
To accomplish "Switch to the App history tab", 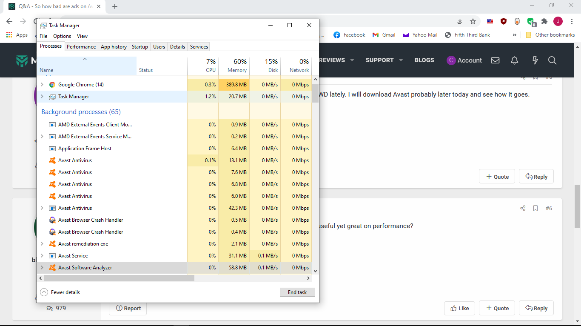I will (114, 47).
